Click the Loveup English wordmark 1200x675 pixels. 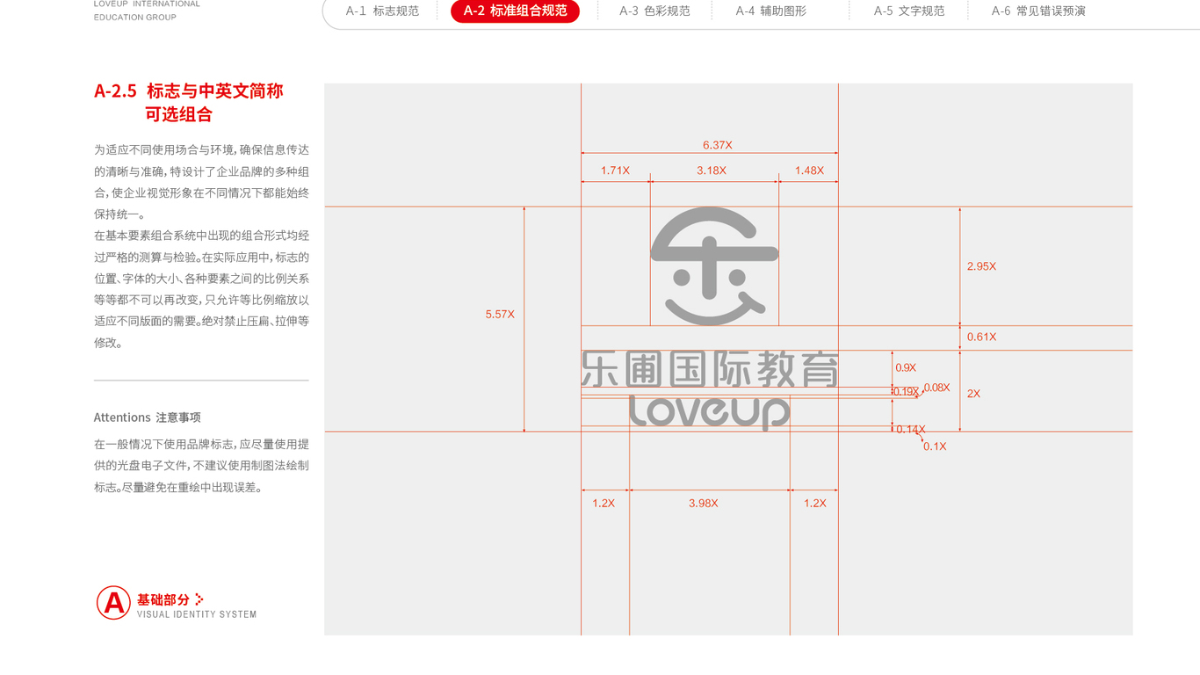pos(710,412)
